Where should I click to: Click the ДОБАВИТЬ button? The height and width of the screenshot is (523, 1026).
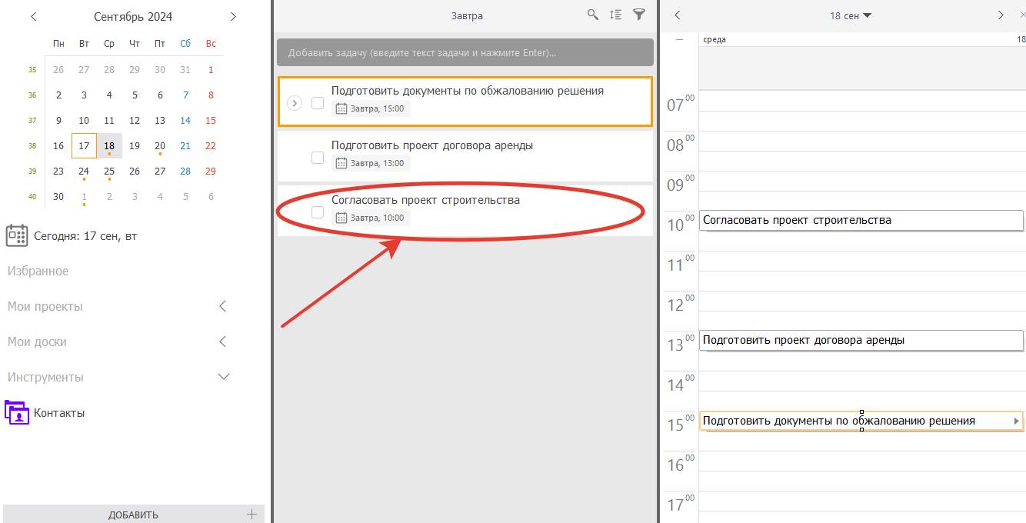133,515
